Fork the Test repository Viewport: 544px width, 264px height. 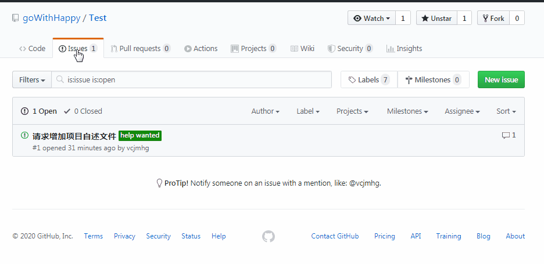(x=493, y=18)
